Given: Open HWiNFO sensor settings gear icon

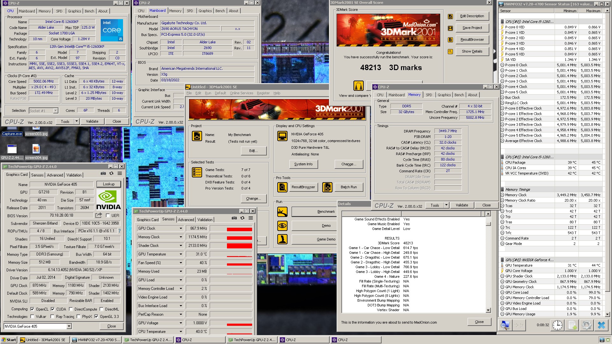Looking at the screenshot, I should coord(586,325).
